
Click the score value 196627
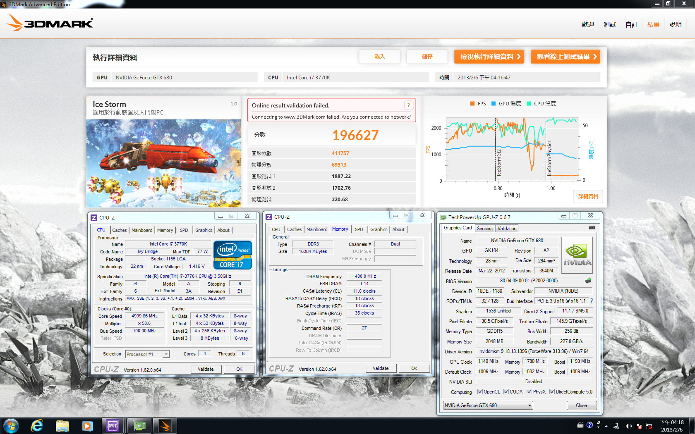355,135
